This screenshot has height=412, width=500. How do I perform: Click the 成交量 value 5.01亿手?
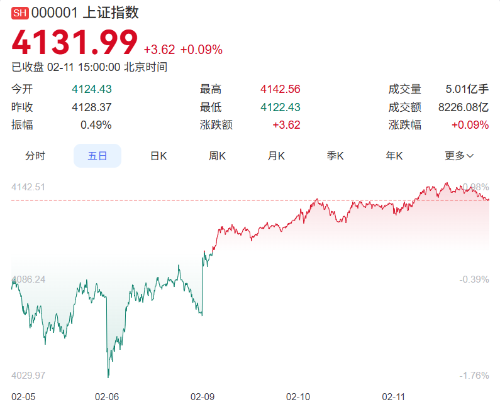point(467,90)
